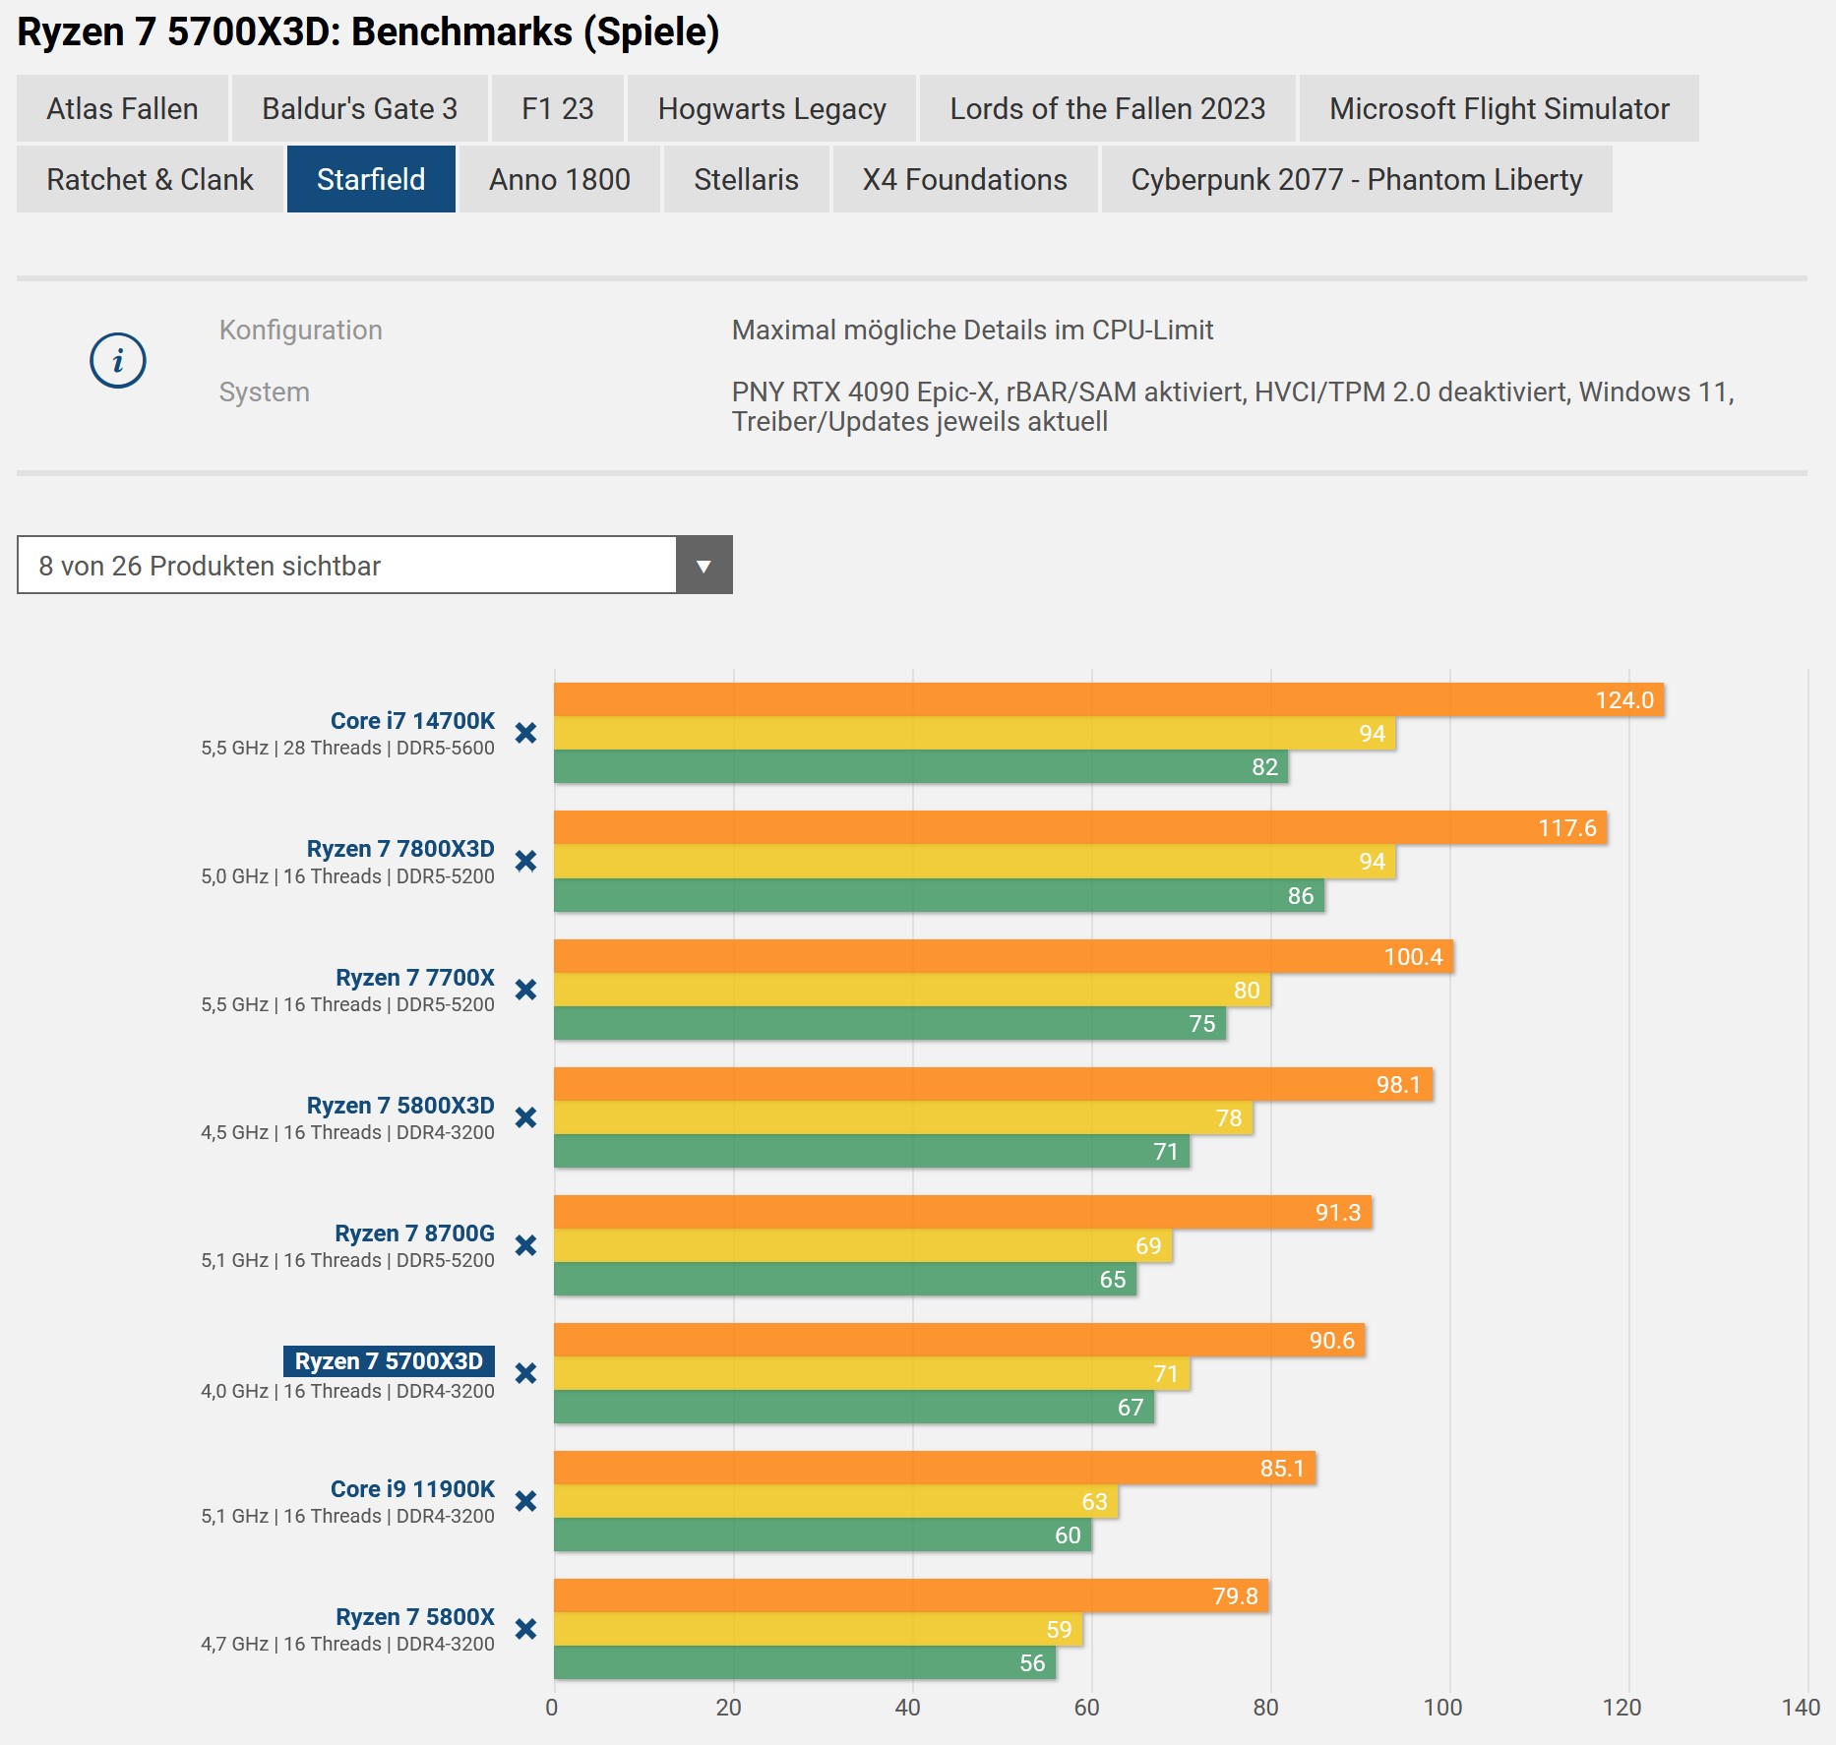Remove Ryzen 7 5700X3D with its X icon
This screenshot has height=1745, width=1836.
526,1373
